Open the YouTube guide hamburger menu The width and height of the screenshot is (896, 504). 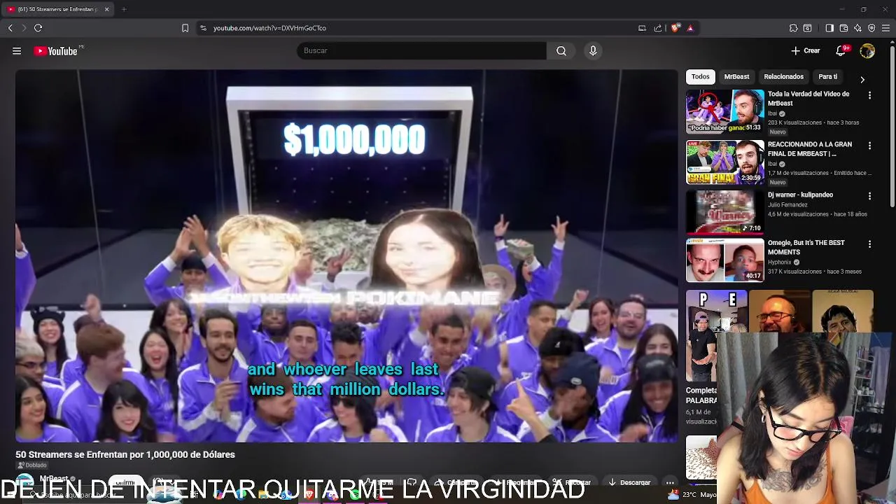(x=17, y=50)
